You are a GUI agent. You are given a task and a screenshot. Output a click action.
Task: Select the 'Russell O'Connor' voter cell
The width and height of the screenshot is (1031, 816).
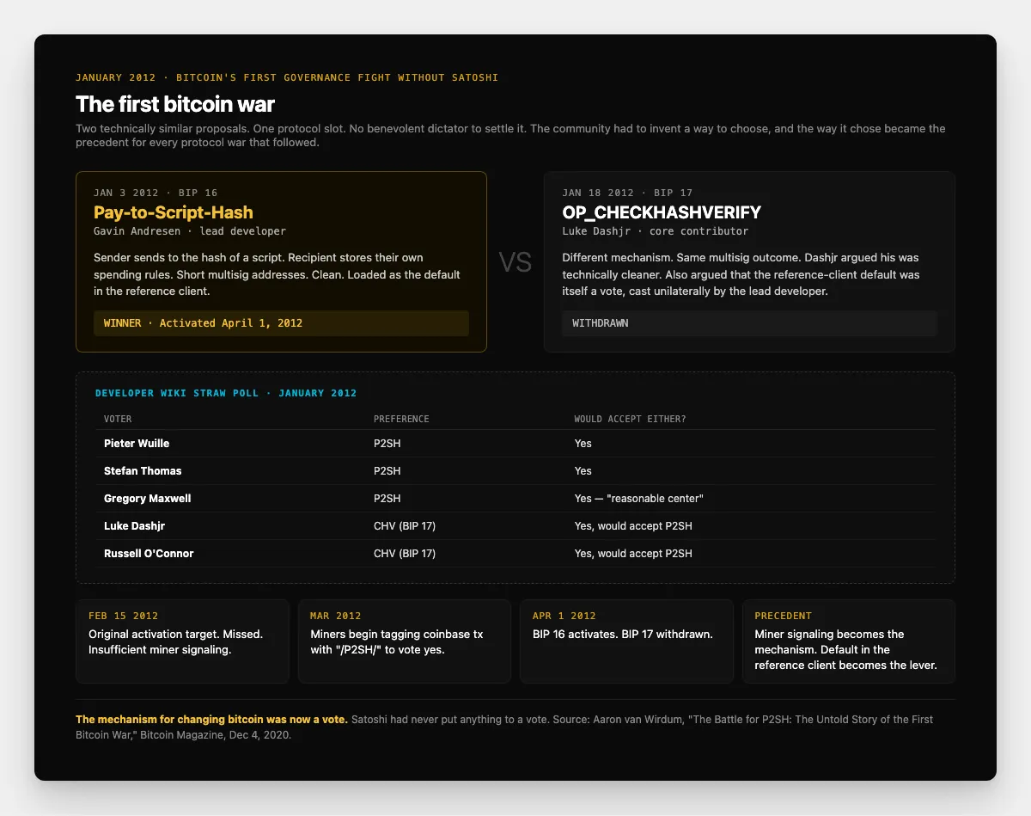(149, 554)
